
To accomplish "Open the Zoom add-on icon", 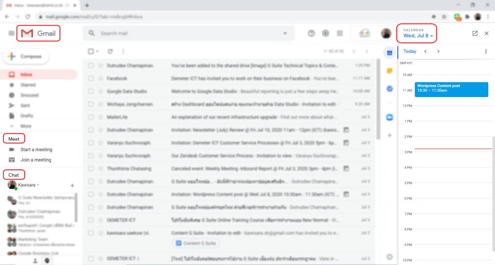I will click(389, 117).
